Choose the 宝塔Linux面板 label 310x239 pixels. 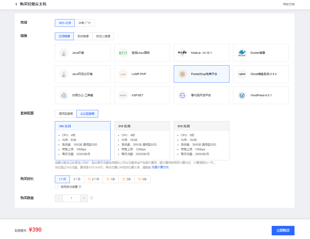141,53
